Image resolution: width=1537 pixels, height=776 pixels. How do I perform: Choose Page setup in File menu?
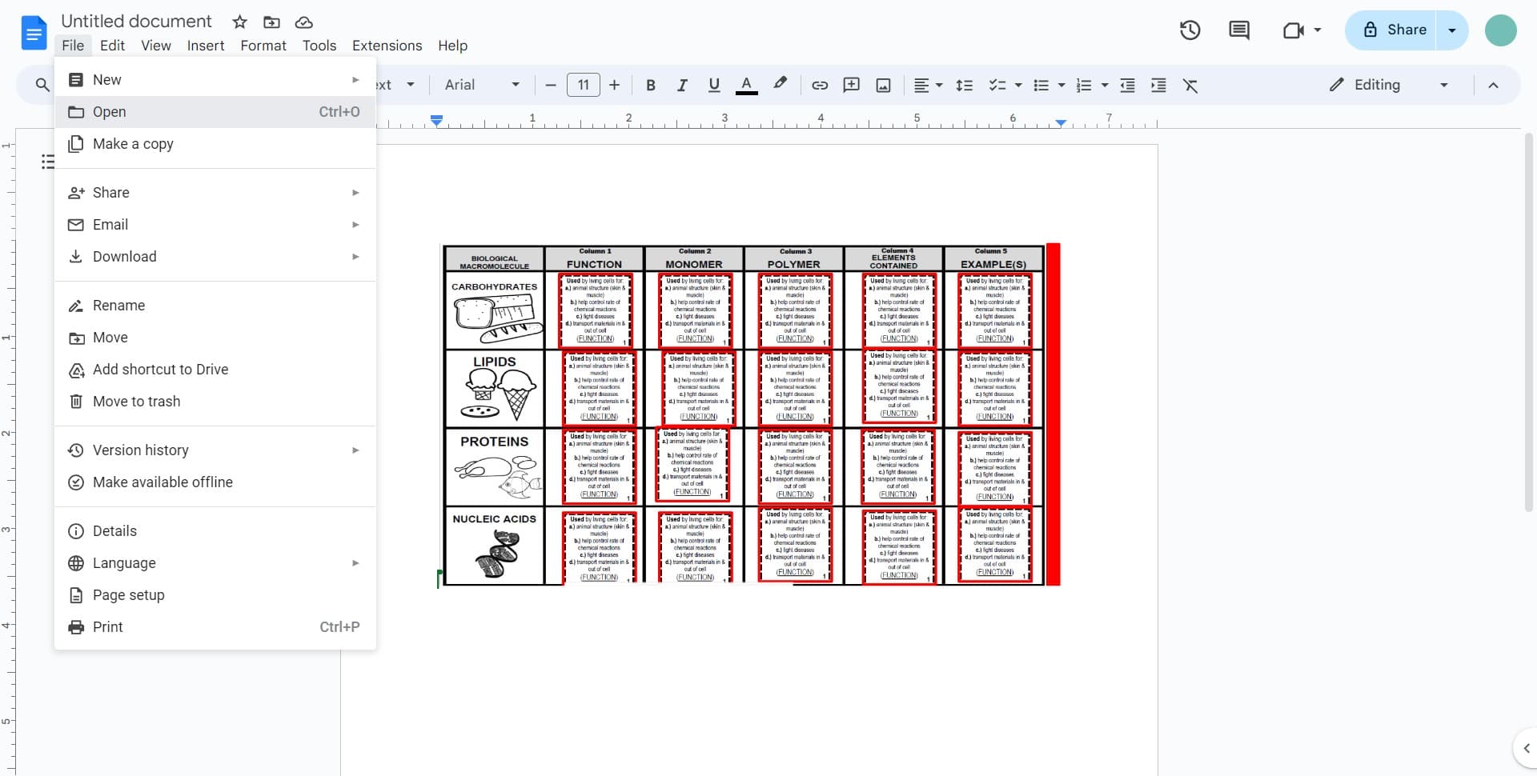(x=128, y=594)
